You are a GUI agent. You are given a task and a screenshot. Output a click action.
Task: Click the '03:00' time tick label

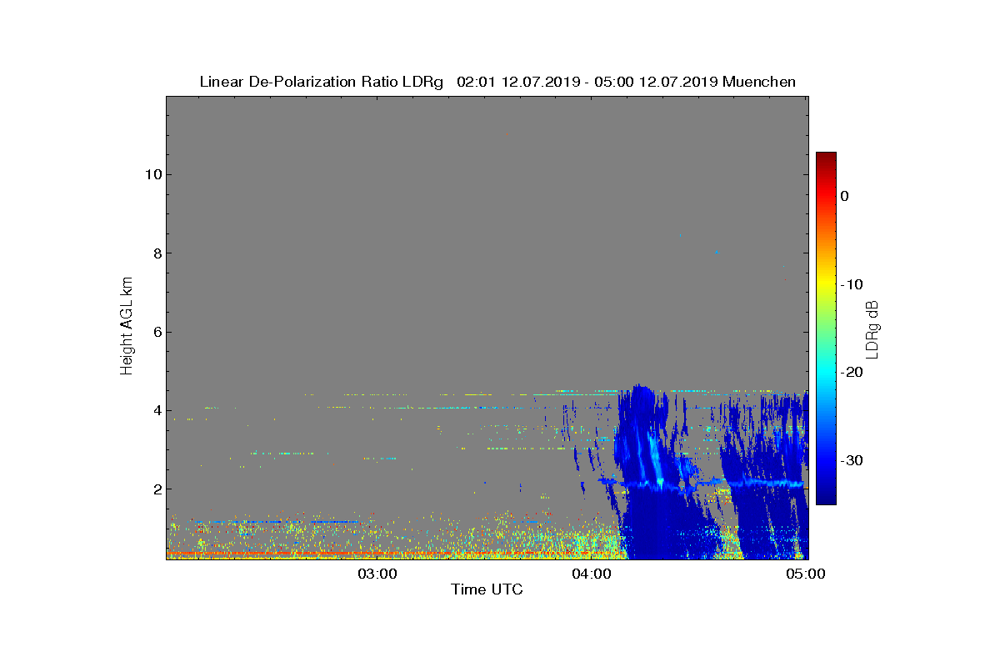click(377, 574)
